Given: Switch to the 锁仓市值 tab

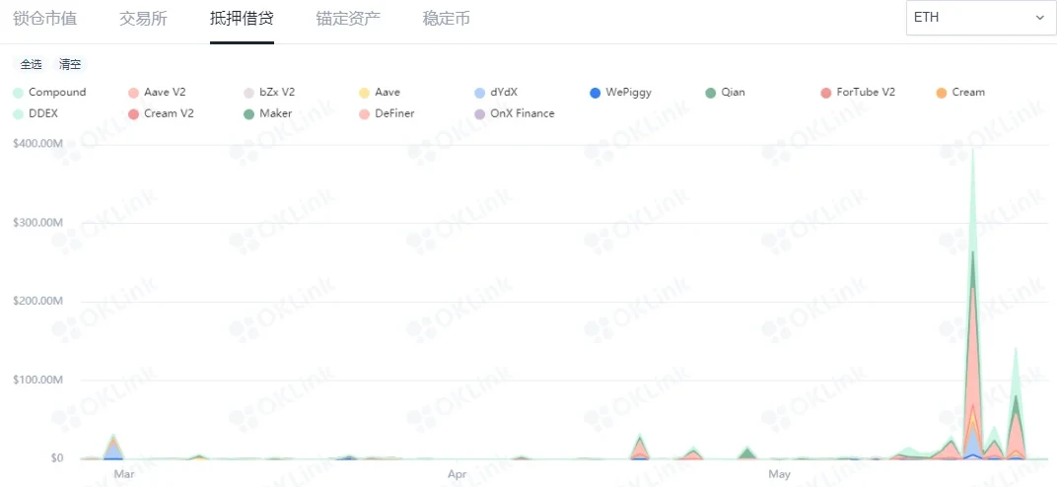Looking at the screenshot, I should (x=45, y=19).
